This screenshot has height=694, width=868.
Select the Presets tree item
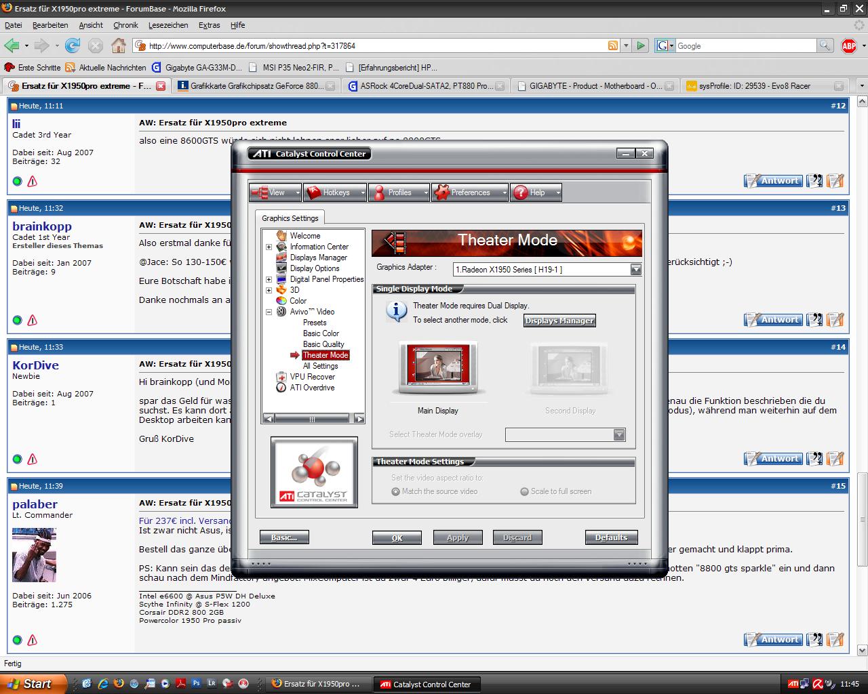(x=315, y=323)
